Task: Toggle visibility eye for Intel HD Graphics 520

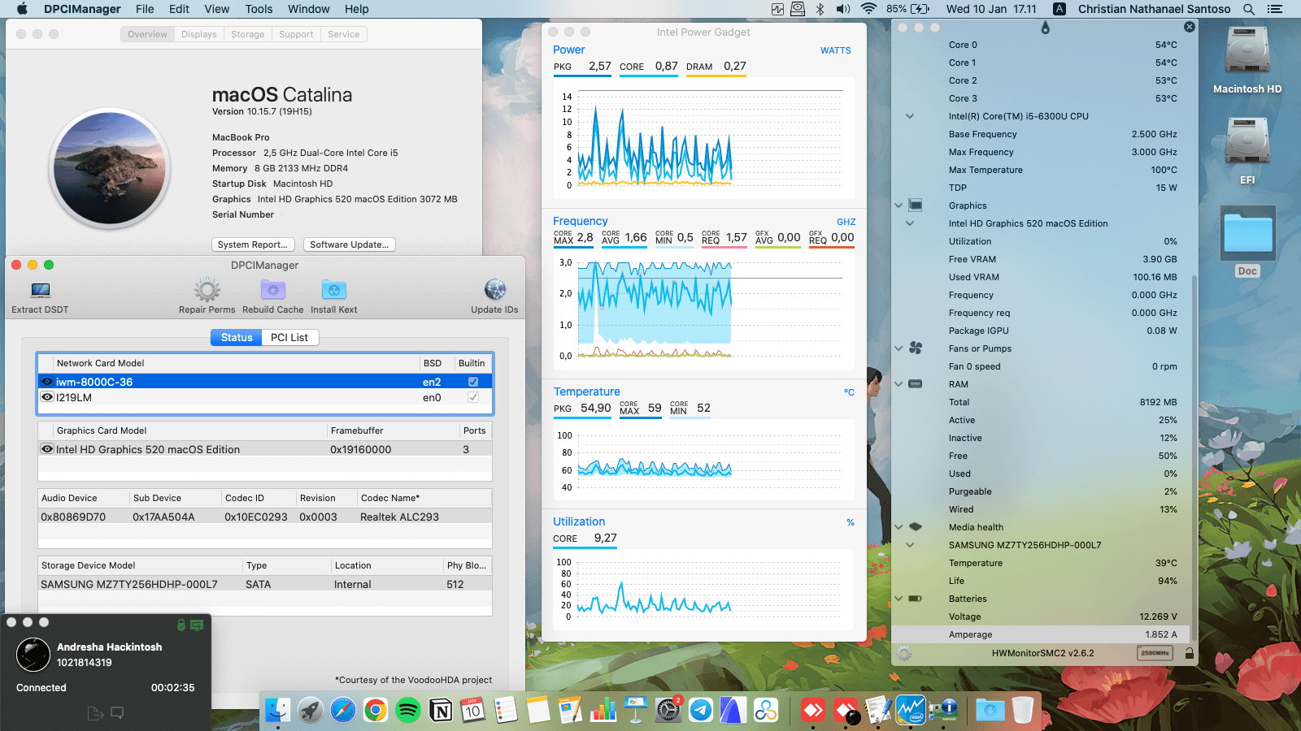Action: (46, 448)
